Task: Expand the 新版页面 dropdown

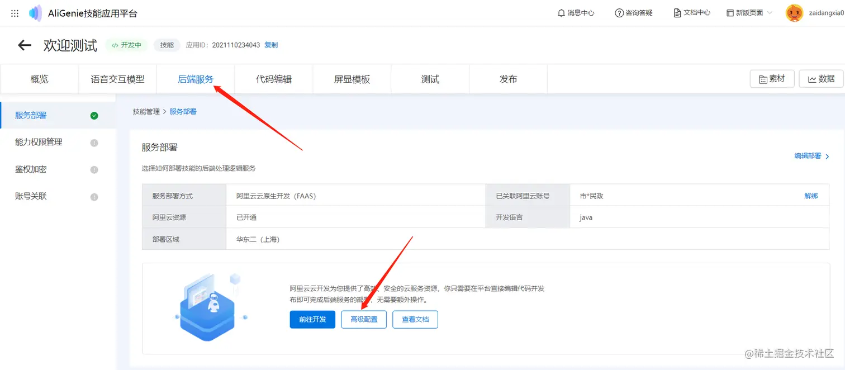Action: (x=749, y=13)
